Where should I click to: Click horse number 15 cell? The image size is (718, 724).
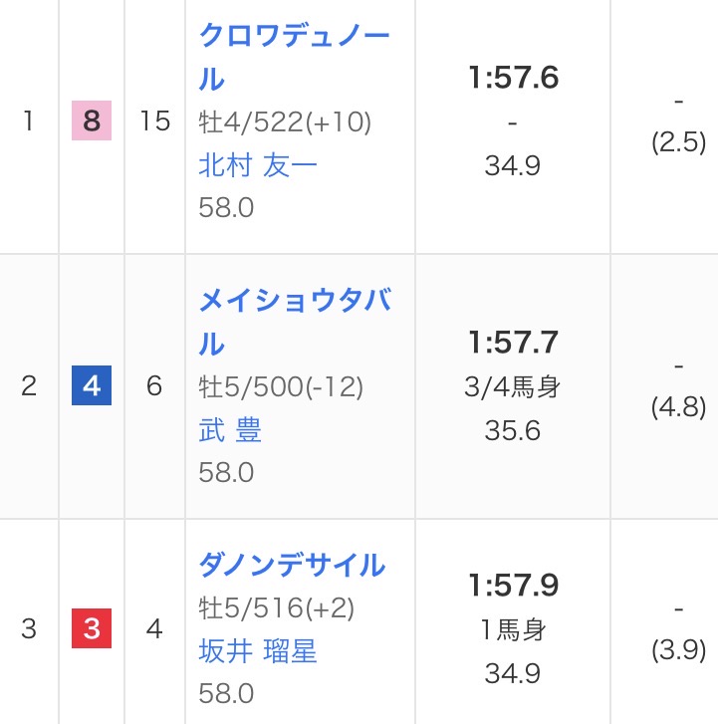pos(154,121)
